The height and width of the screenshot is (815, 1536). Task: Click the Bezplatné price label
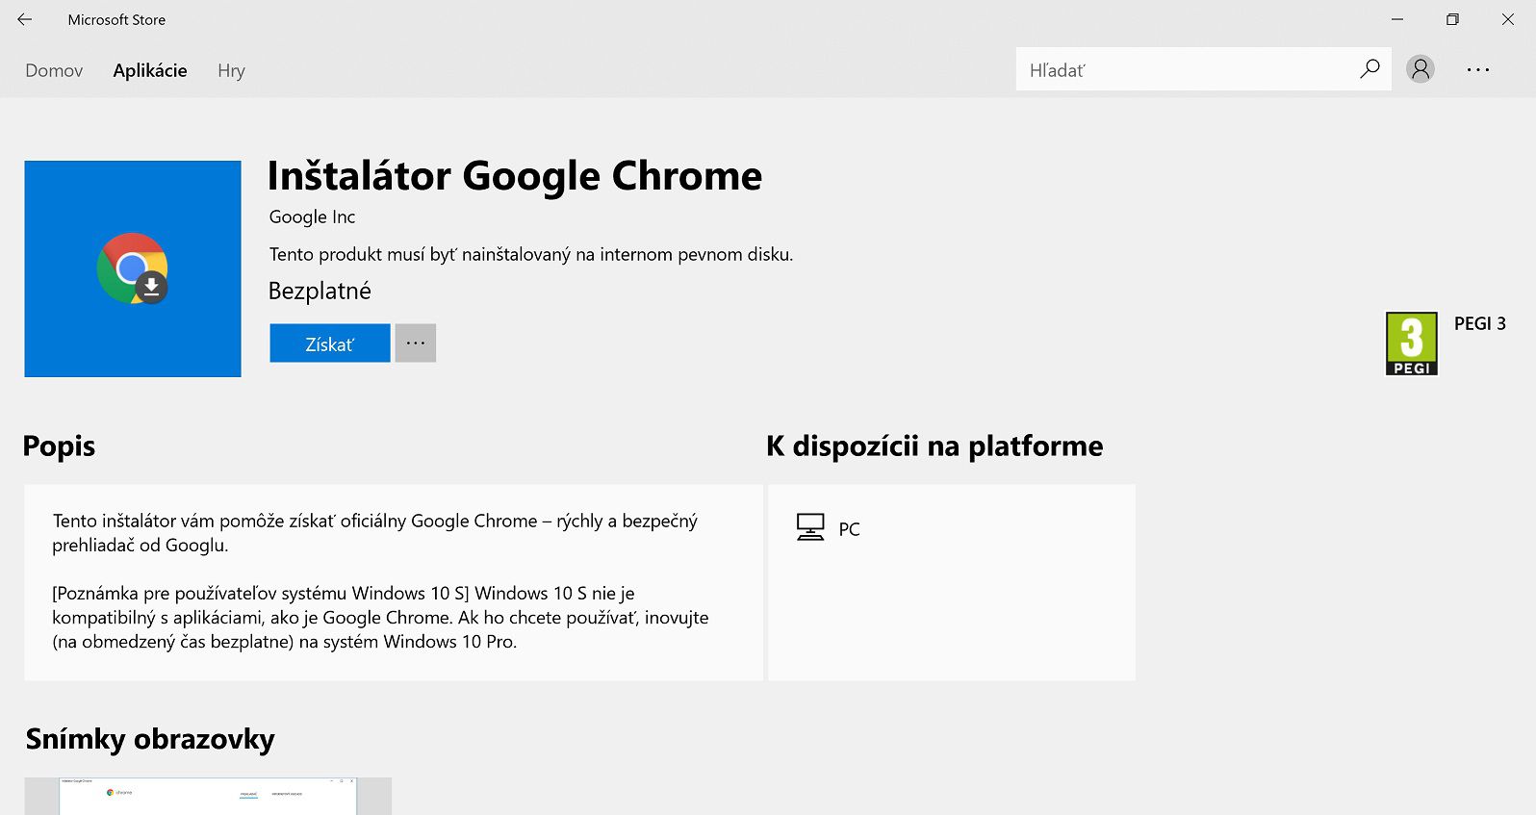pyautogui.click(x=320, y=291)
